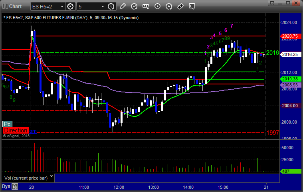Select the Vol (current price bar) tab
The height and width of the screenshot is (192, 303).
click(x=26, y=178)
